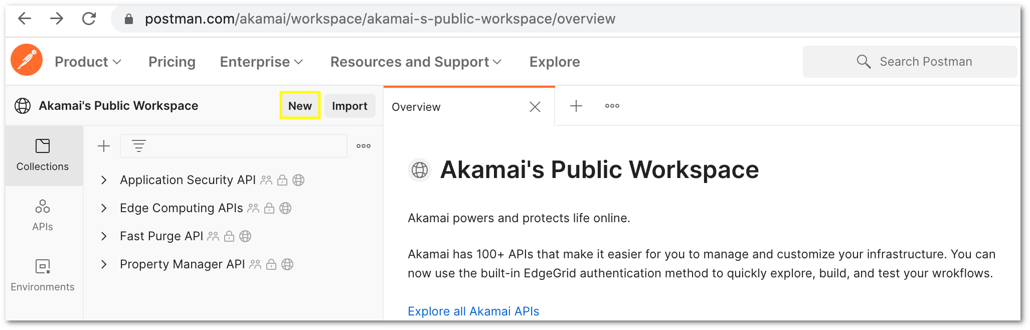Click the Postman logo icon
This screenshot has width=1030, height=330.
[27, 60]
